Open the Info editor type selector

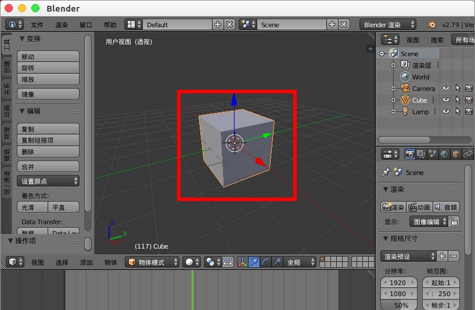[x=15, y=24]
